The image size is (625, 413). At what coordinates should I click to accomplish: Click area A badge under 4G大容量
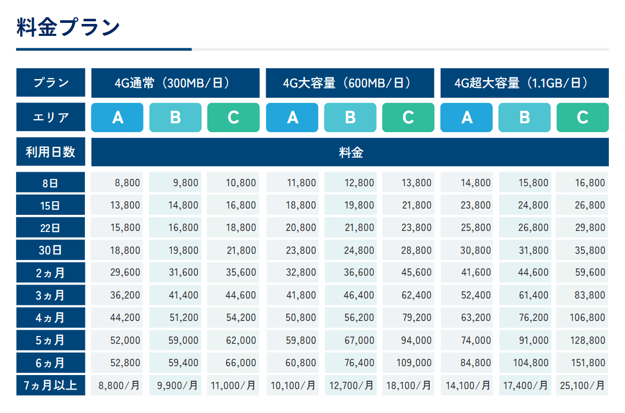pyautogui.click(x=292, y=118)
